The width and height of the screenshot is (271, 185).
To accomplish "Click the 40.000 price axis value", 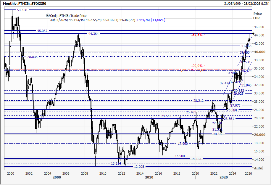I will 259,52.
